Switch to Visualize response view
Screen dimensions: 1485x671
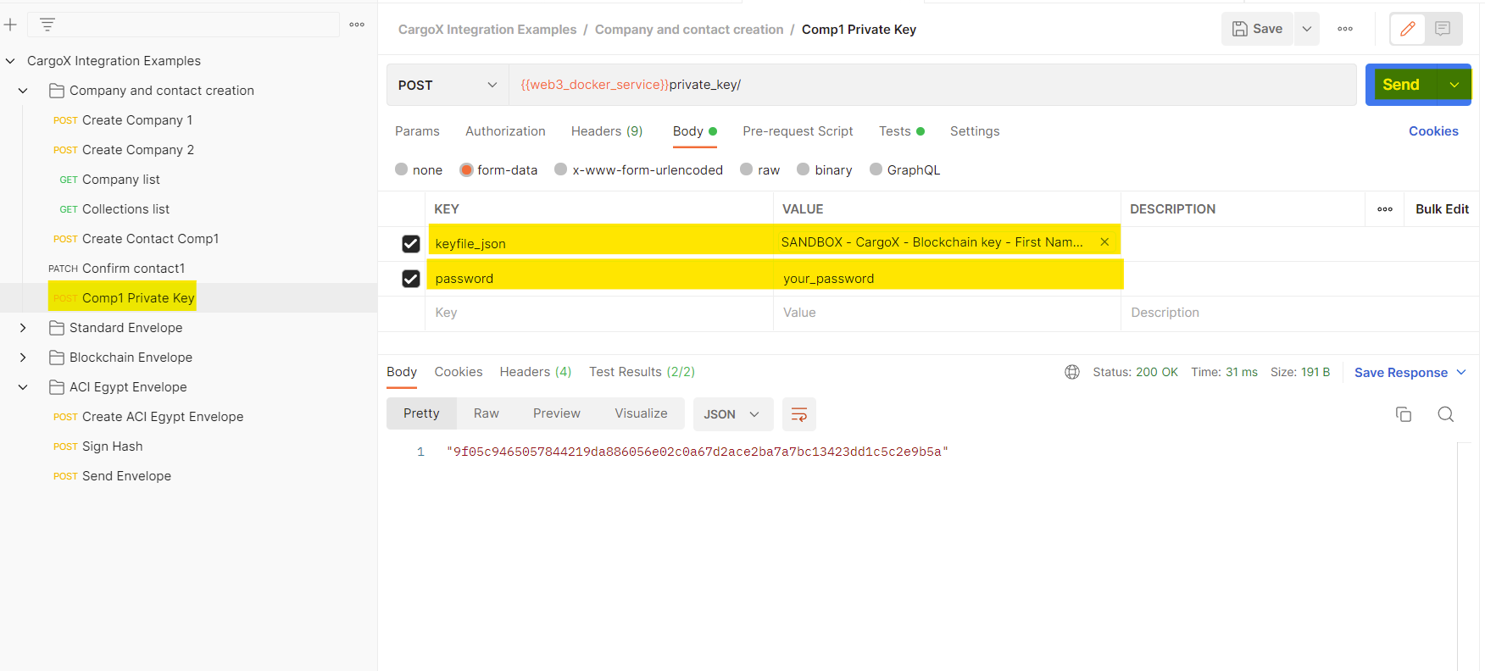(641, 413)
